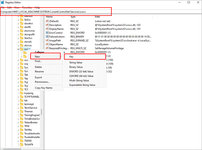This screenshot has height=150, width=202.
Task: Select the TokenBroker folder icon
Action: [x=21, y=122]
